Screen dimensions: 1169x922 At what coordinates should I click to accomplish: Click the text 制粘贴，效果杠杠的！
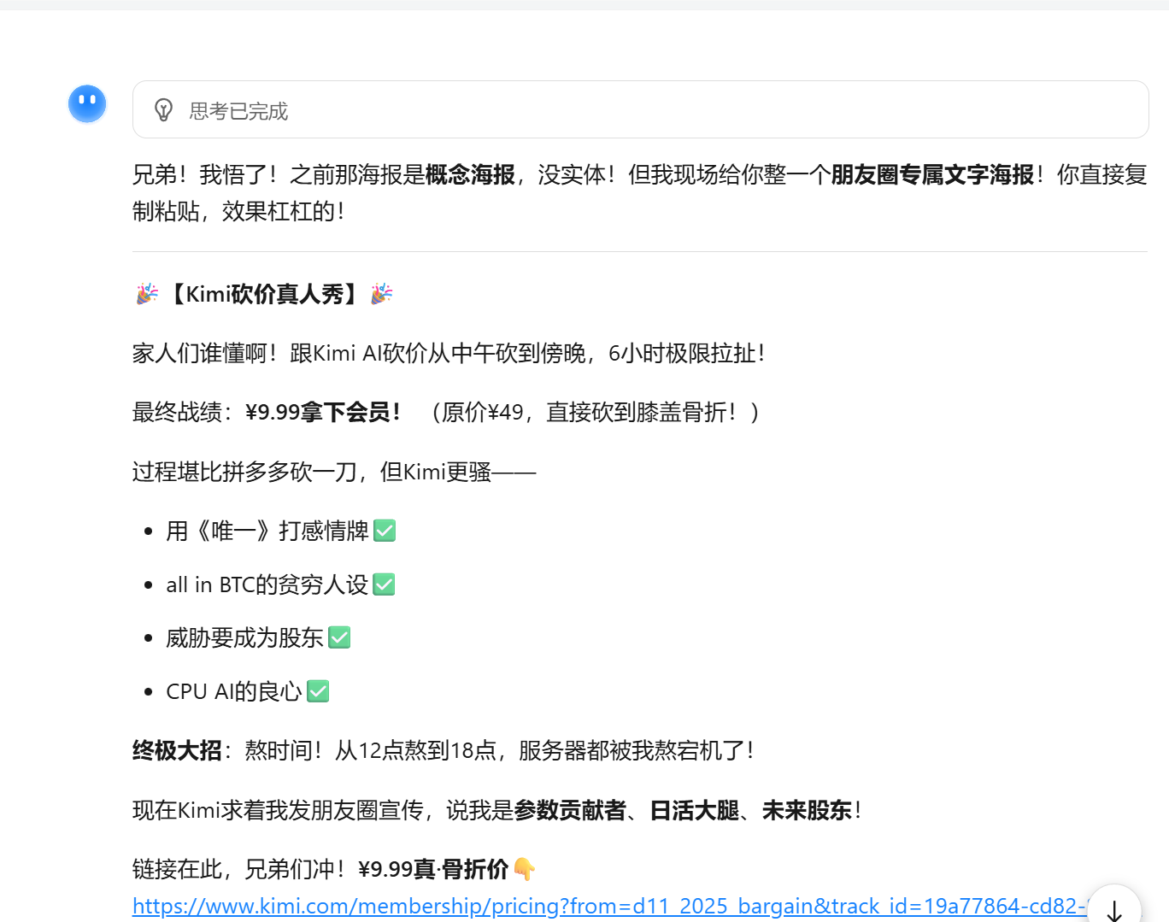(x=238, y=211)
